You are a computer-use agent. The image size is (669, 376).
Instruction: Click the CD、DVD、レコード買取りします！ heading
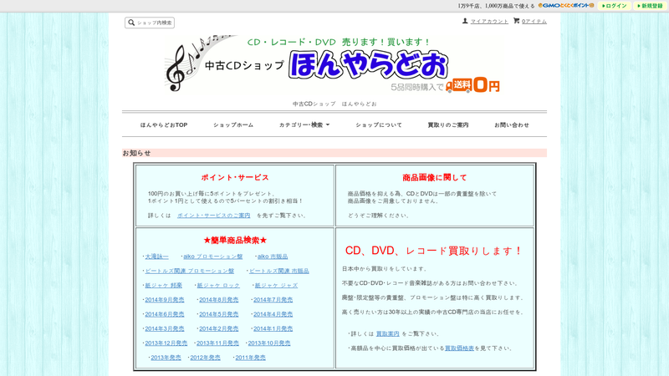point(434,251)
